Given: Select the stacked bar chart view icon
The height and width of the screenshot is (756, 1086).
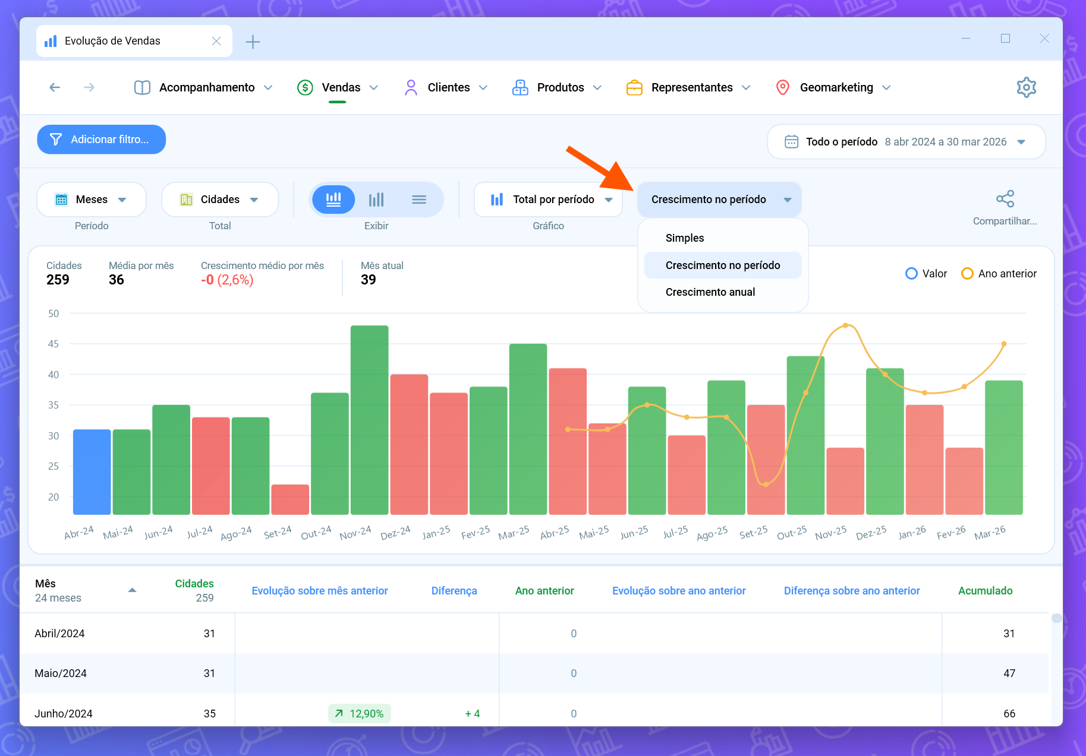Looking at the screenshot, I should point(333,200).
